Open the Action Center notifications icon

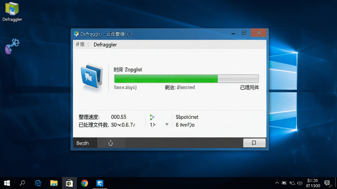327,183
